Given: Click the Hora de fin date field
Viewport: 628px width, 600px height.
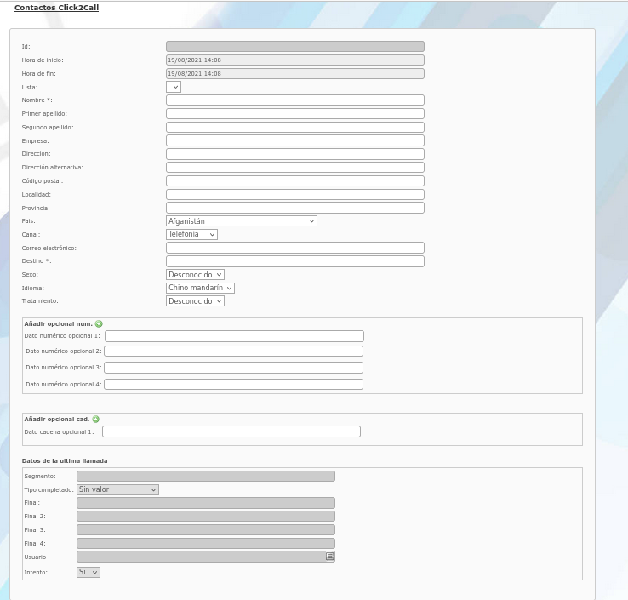Looking at the screenshot, I should [x=295, y=74].
